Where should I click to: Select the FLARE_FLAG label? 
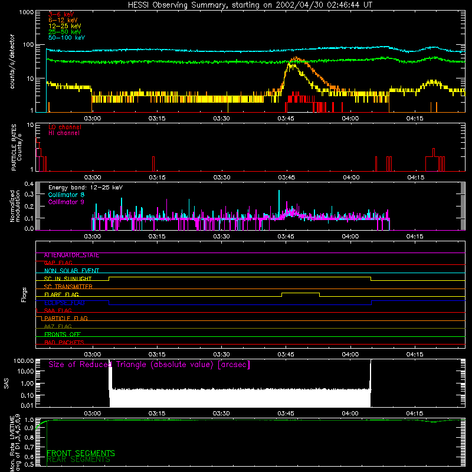[x=61, y=294]
